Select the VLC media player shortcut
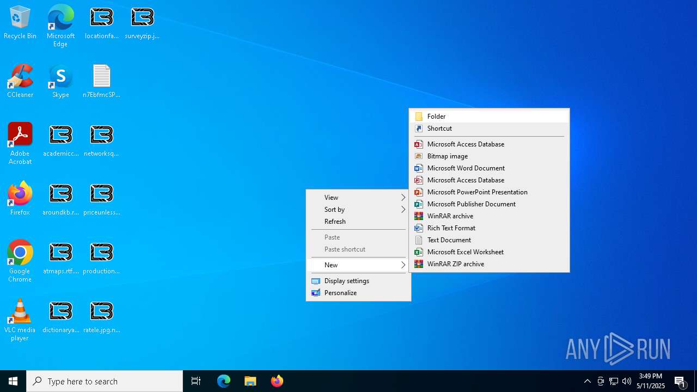Screen dimensions: 697x392 coord(20,320)
